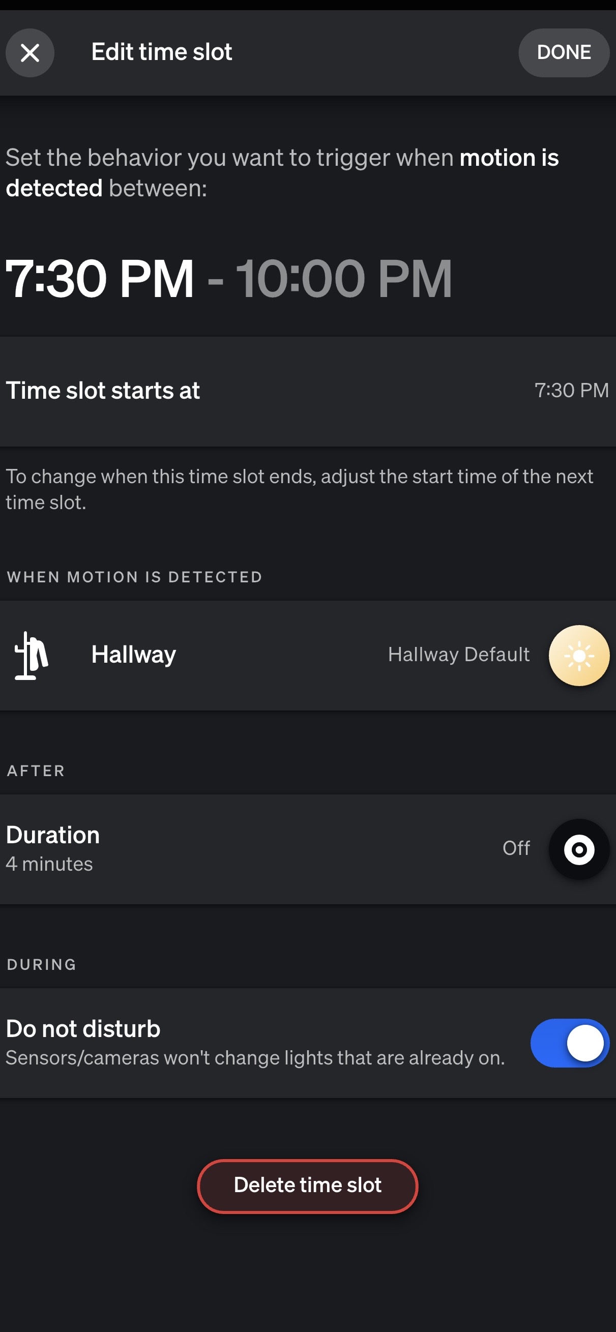The image size is (616, 1332).
Task: Open the Duration 4 minutes setting
Action: (x=308, y=849)
